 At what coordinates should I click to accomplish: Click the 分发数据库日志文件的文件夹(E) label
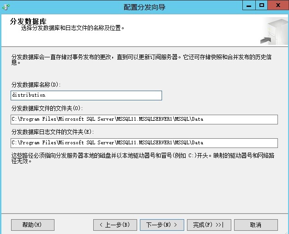[50, 132]
